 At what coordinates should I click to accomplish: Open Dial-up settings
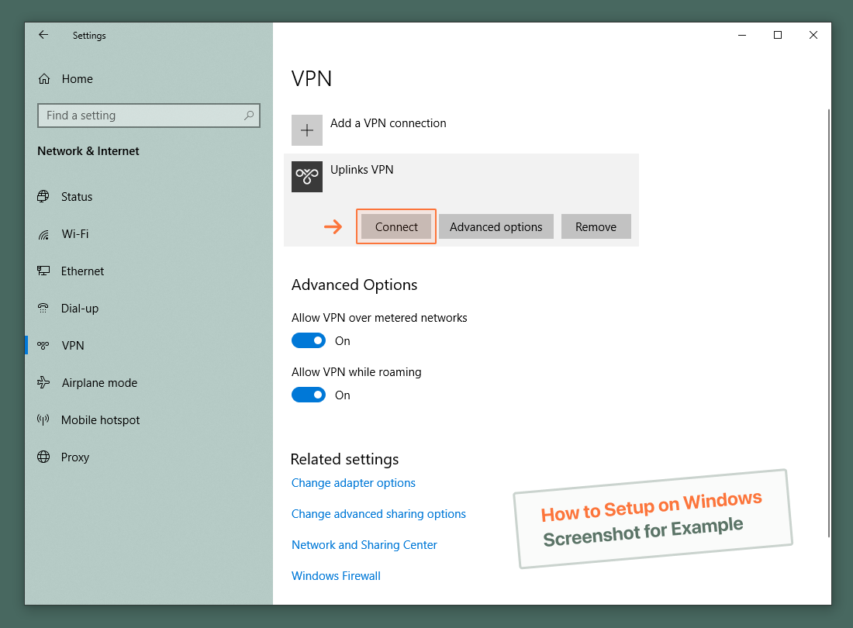click(43, 308)
